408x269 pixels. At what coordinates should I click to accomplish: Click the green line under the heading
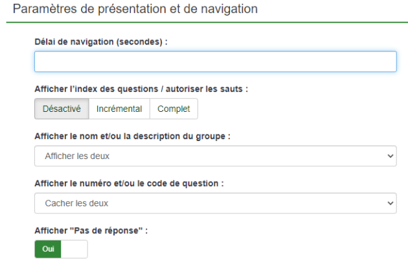pos(207,23)
